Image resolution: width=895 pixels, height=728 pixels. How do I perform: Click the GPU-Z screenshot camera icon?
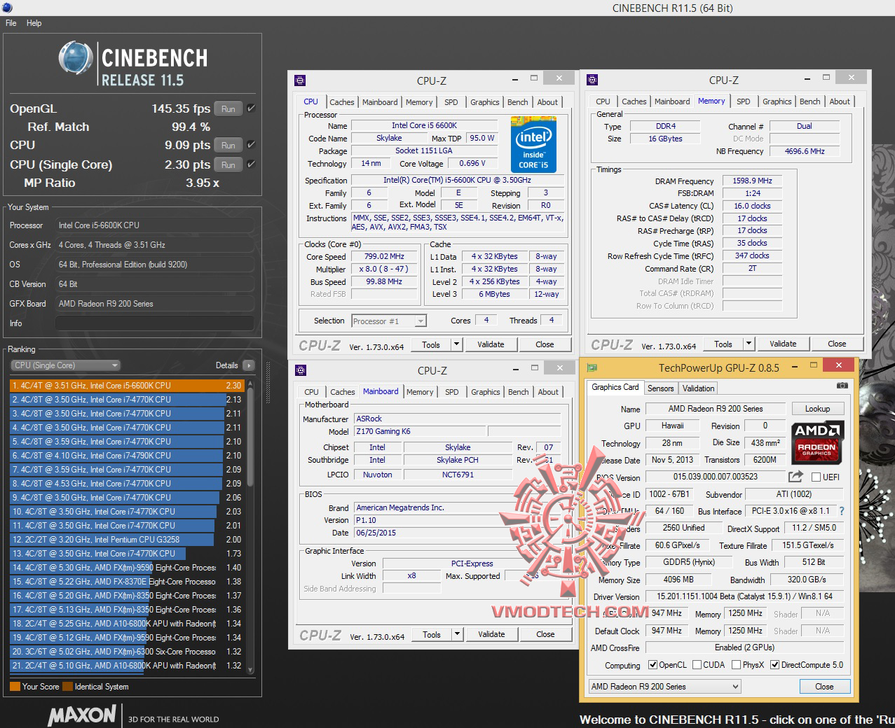842,386
